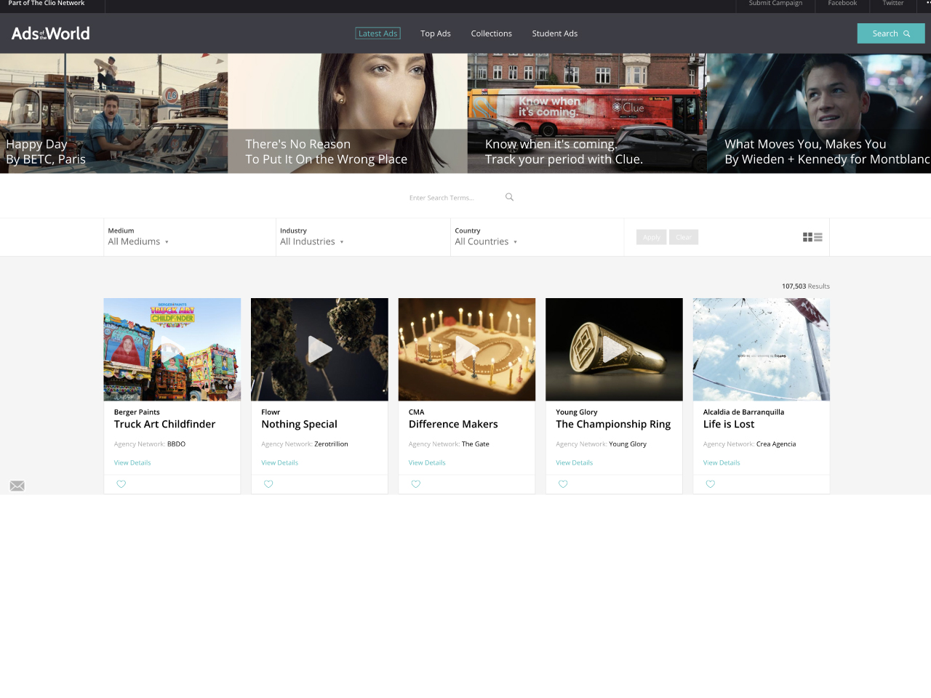Open the Facebook link

point(842,4)
